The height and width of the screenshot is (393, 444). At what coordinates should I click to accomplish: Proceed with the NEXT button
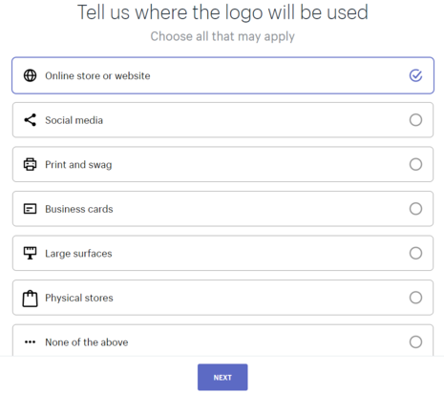pyautogui.click(x=222, y=377)
